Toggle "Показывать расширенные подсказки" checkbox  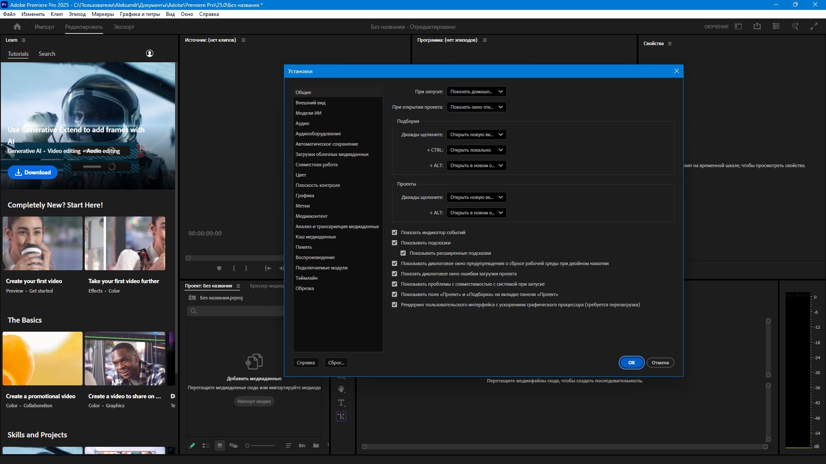coord(403,253)
